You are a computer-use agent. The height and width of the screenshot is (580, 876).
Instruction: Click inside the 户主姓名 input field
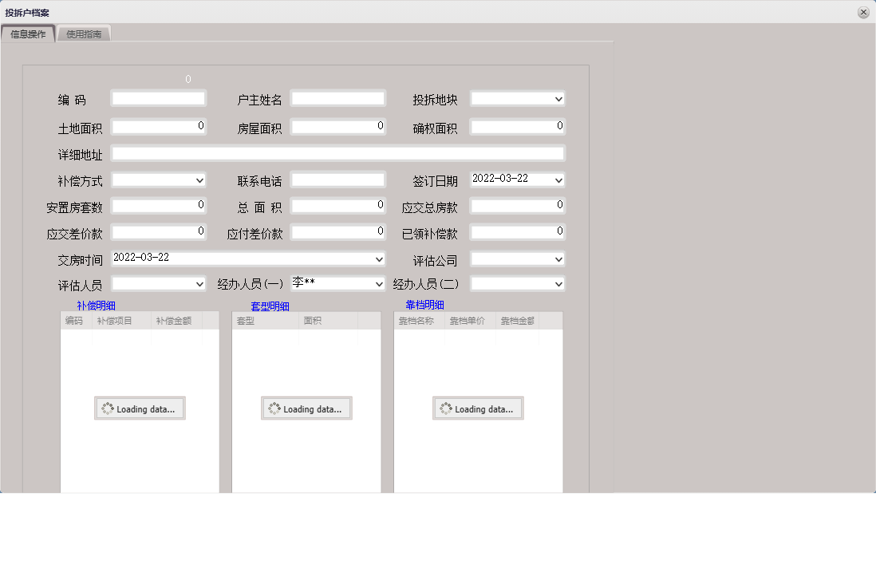click(337, 98)
